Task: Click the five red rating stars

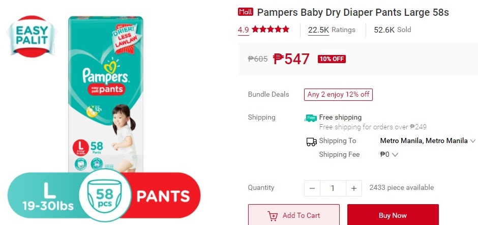Action: pos(271,30)
